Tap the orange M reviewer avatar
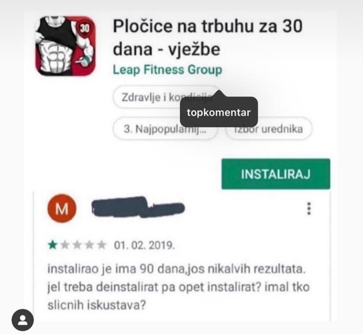The image size is (363, 334). pos(62,208)
